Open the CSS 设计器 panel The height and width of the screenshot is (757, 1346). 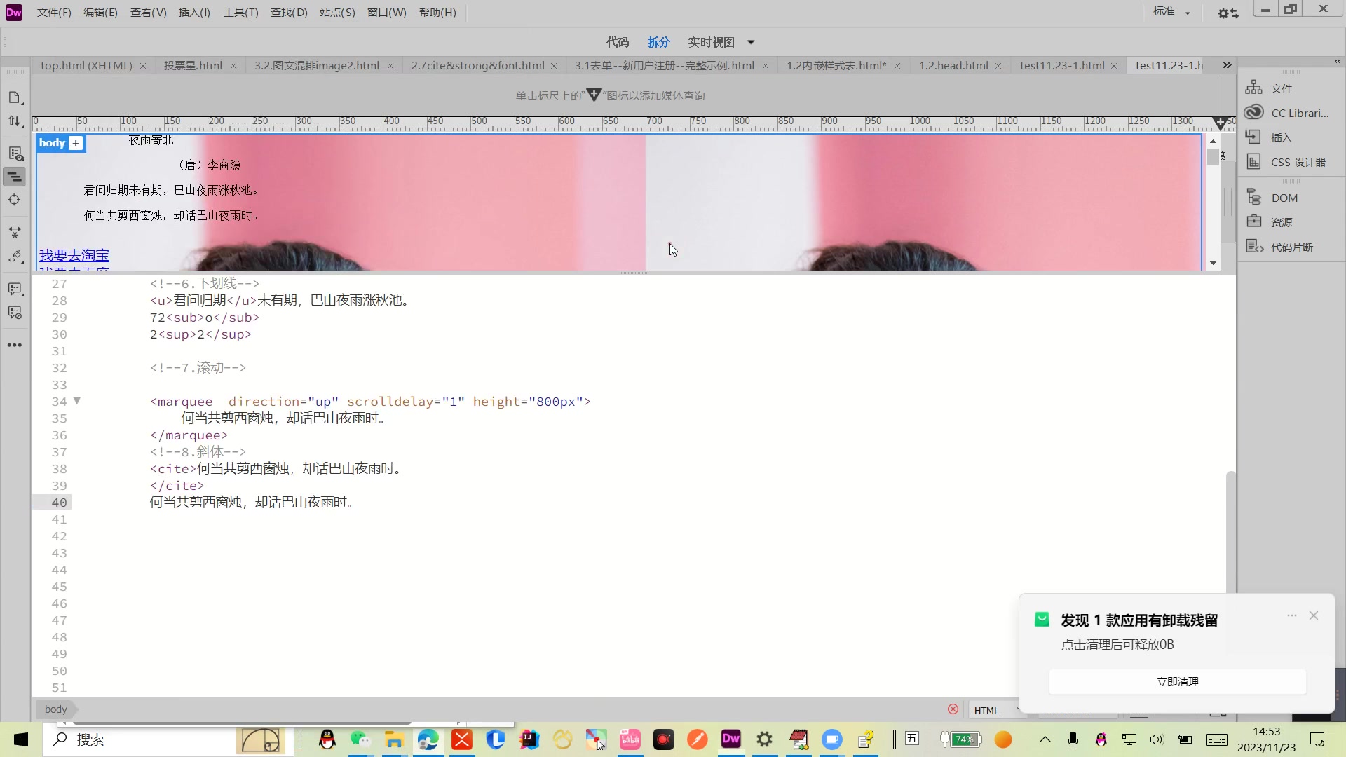tap(1298, 162)
